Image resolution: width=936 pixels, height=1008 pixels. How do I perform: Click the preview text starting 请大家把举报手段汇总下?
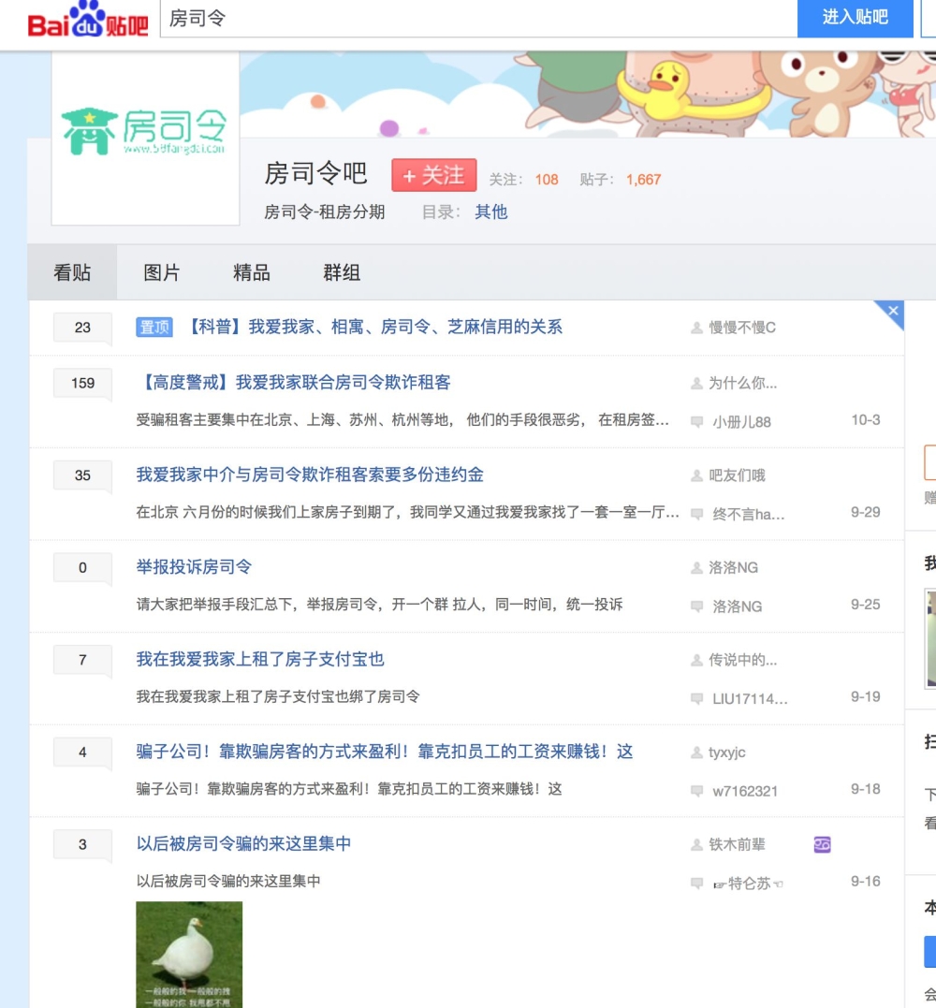pyautogui.click(x=379, y=605)
